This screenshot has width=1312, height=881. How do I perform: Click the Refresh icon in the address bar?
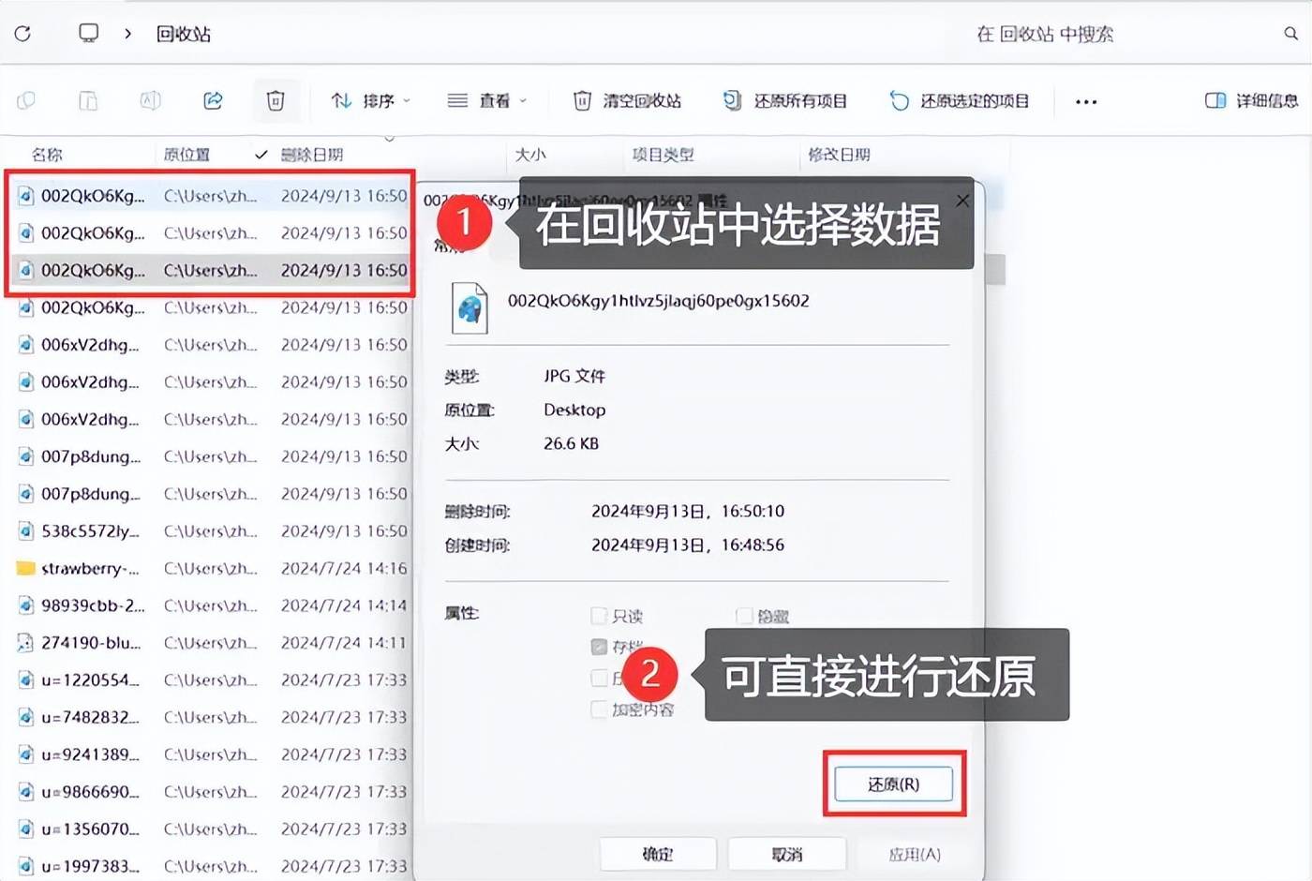(22, 33)
